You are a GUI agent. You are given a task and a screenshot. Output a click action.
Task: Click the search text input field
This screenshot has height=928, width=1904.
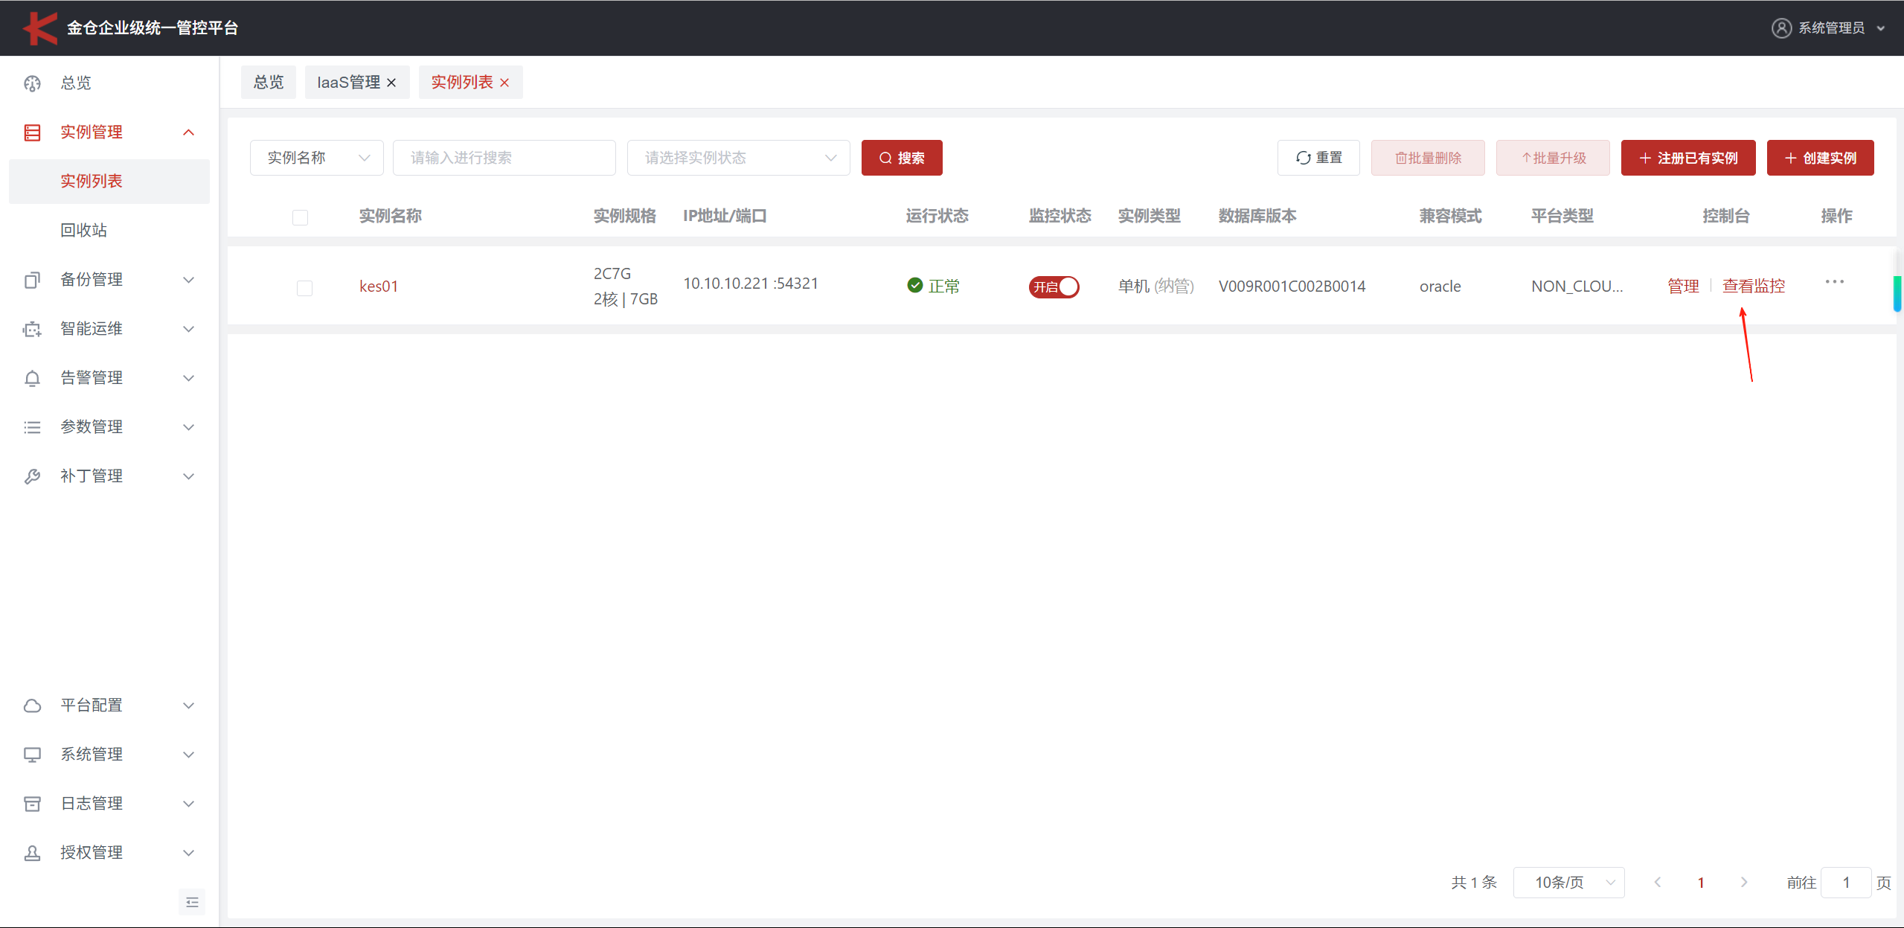(x=504, y=158)
